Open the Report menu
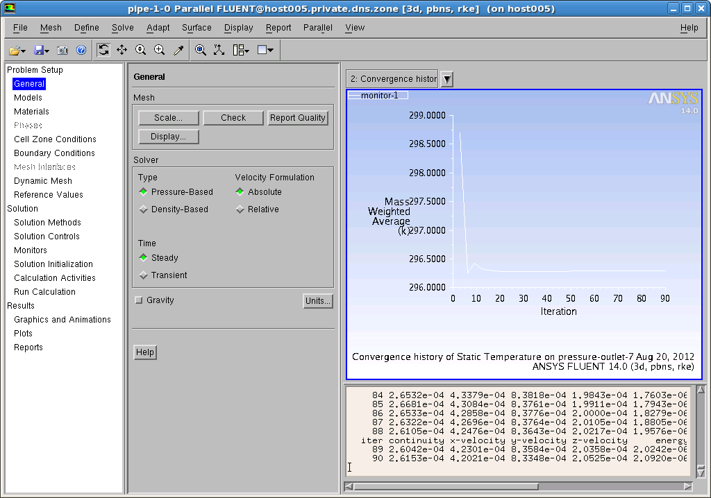The width and height of the screenshot is (711, 498). (x=278, y=28)
